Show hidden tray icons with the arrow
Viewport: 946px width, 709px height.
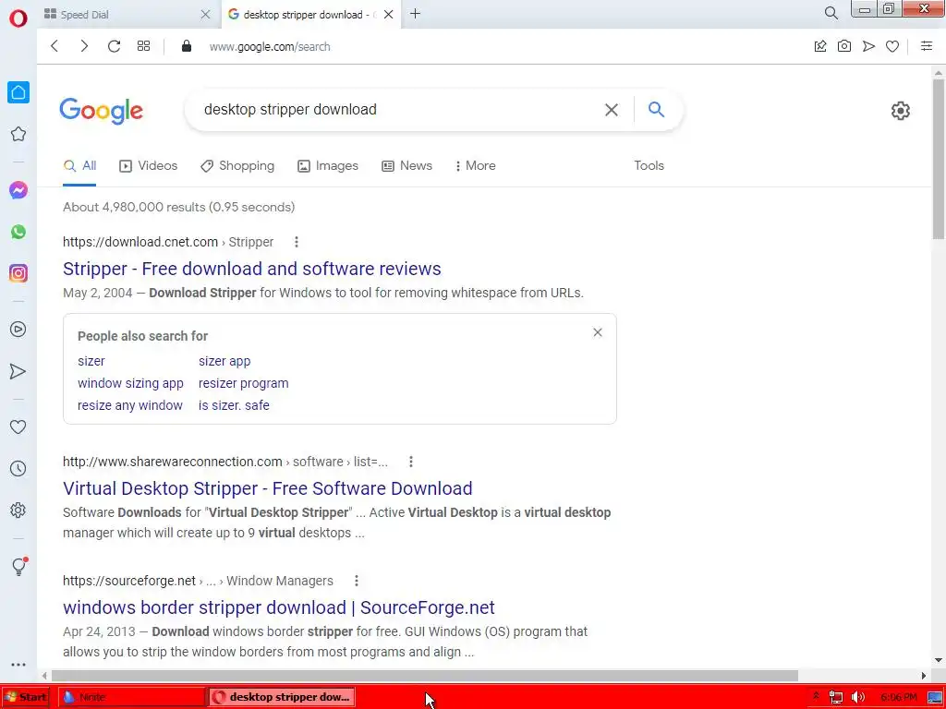pyautogui.click(x=816, y=696)
